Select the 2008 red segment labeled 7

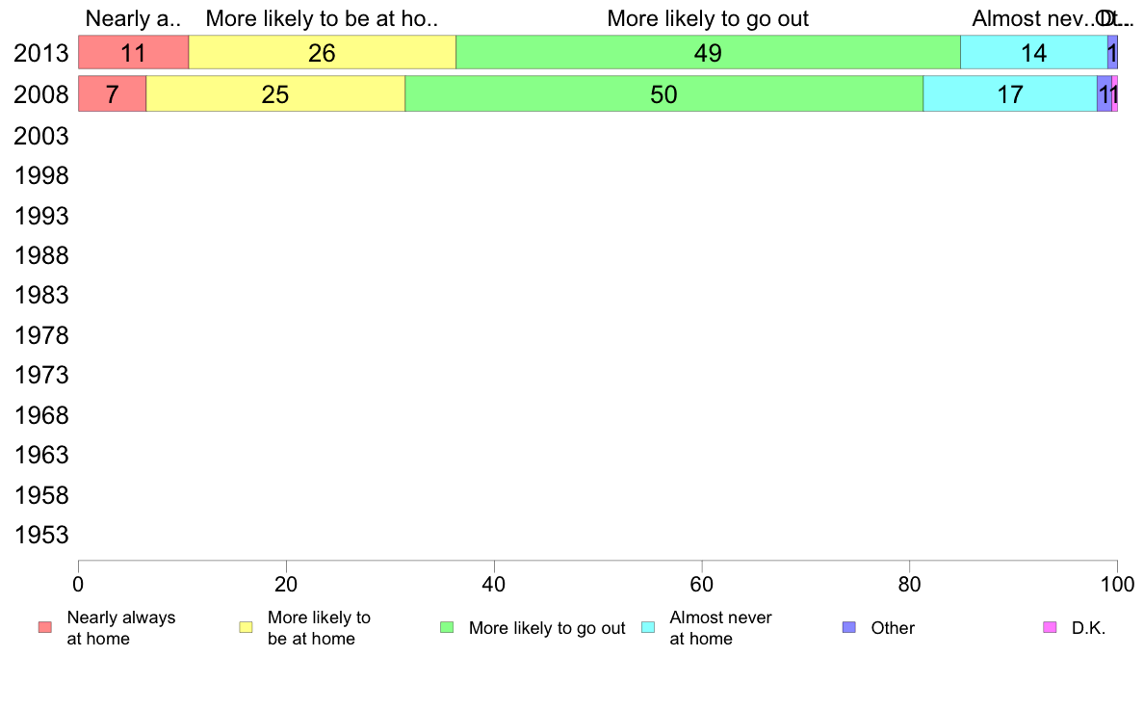[113, 94]
